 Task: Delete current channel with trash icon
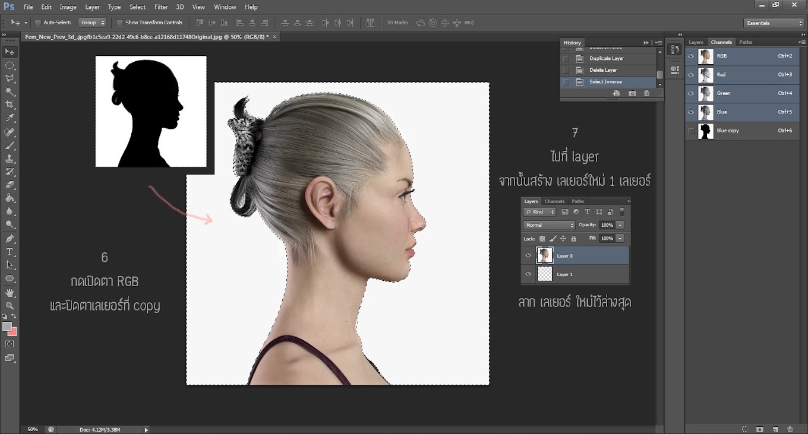coord(790,429)
